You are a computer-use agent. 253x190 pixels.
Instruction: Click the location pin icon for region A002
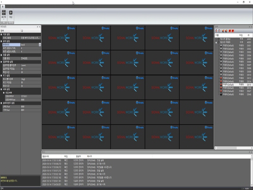pyautogui.click(x=219, y=39)
